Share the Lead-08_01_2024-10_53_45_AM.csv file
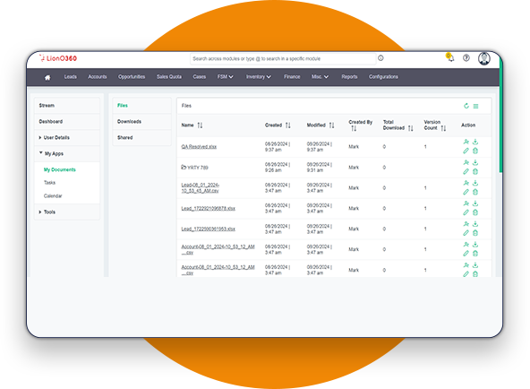Screen dimensions: 530x389 (x=466, y=183)
